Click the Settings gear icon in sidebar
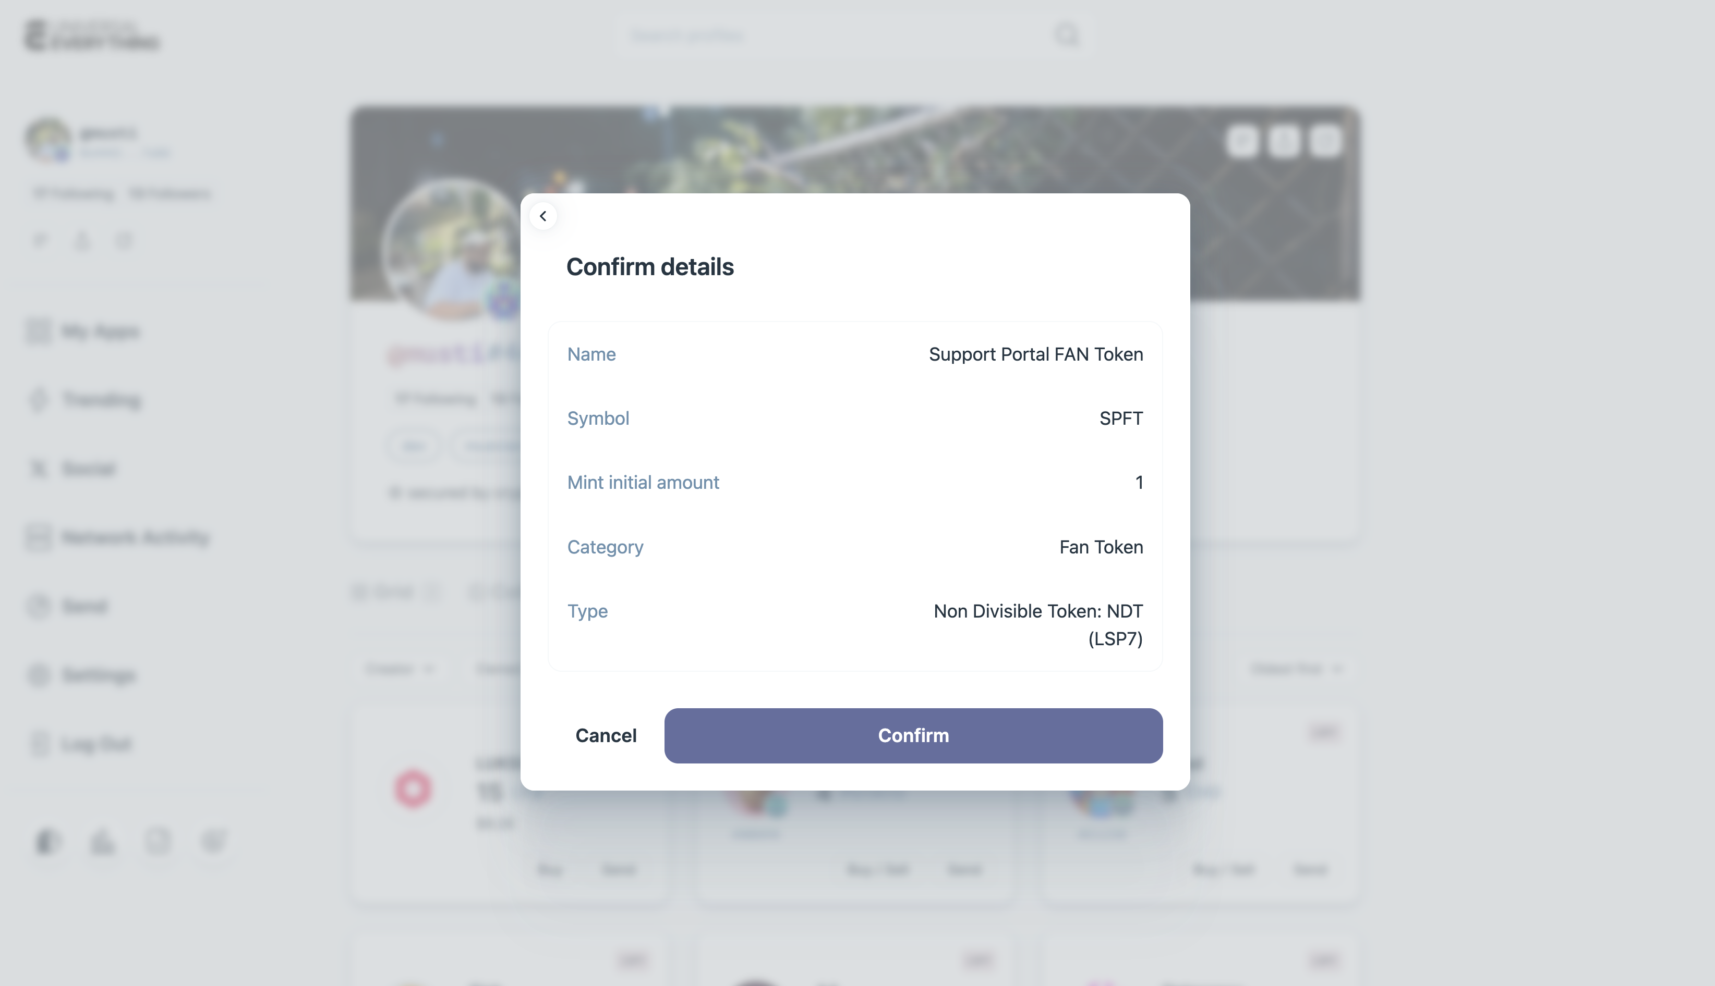Viewport: 1715px width, 986px height. [39, 675]
